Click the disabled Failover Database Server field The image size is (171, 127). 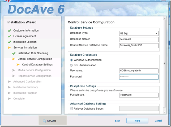click(x=139, y=108)
